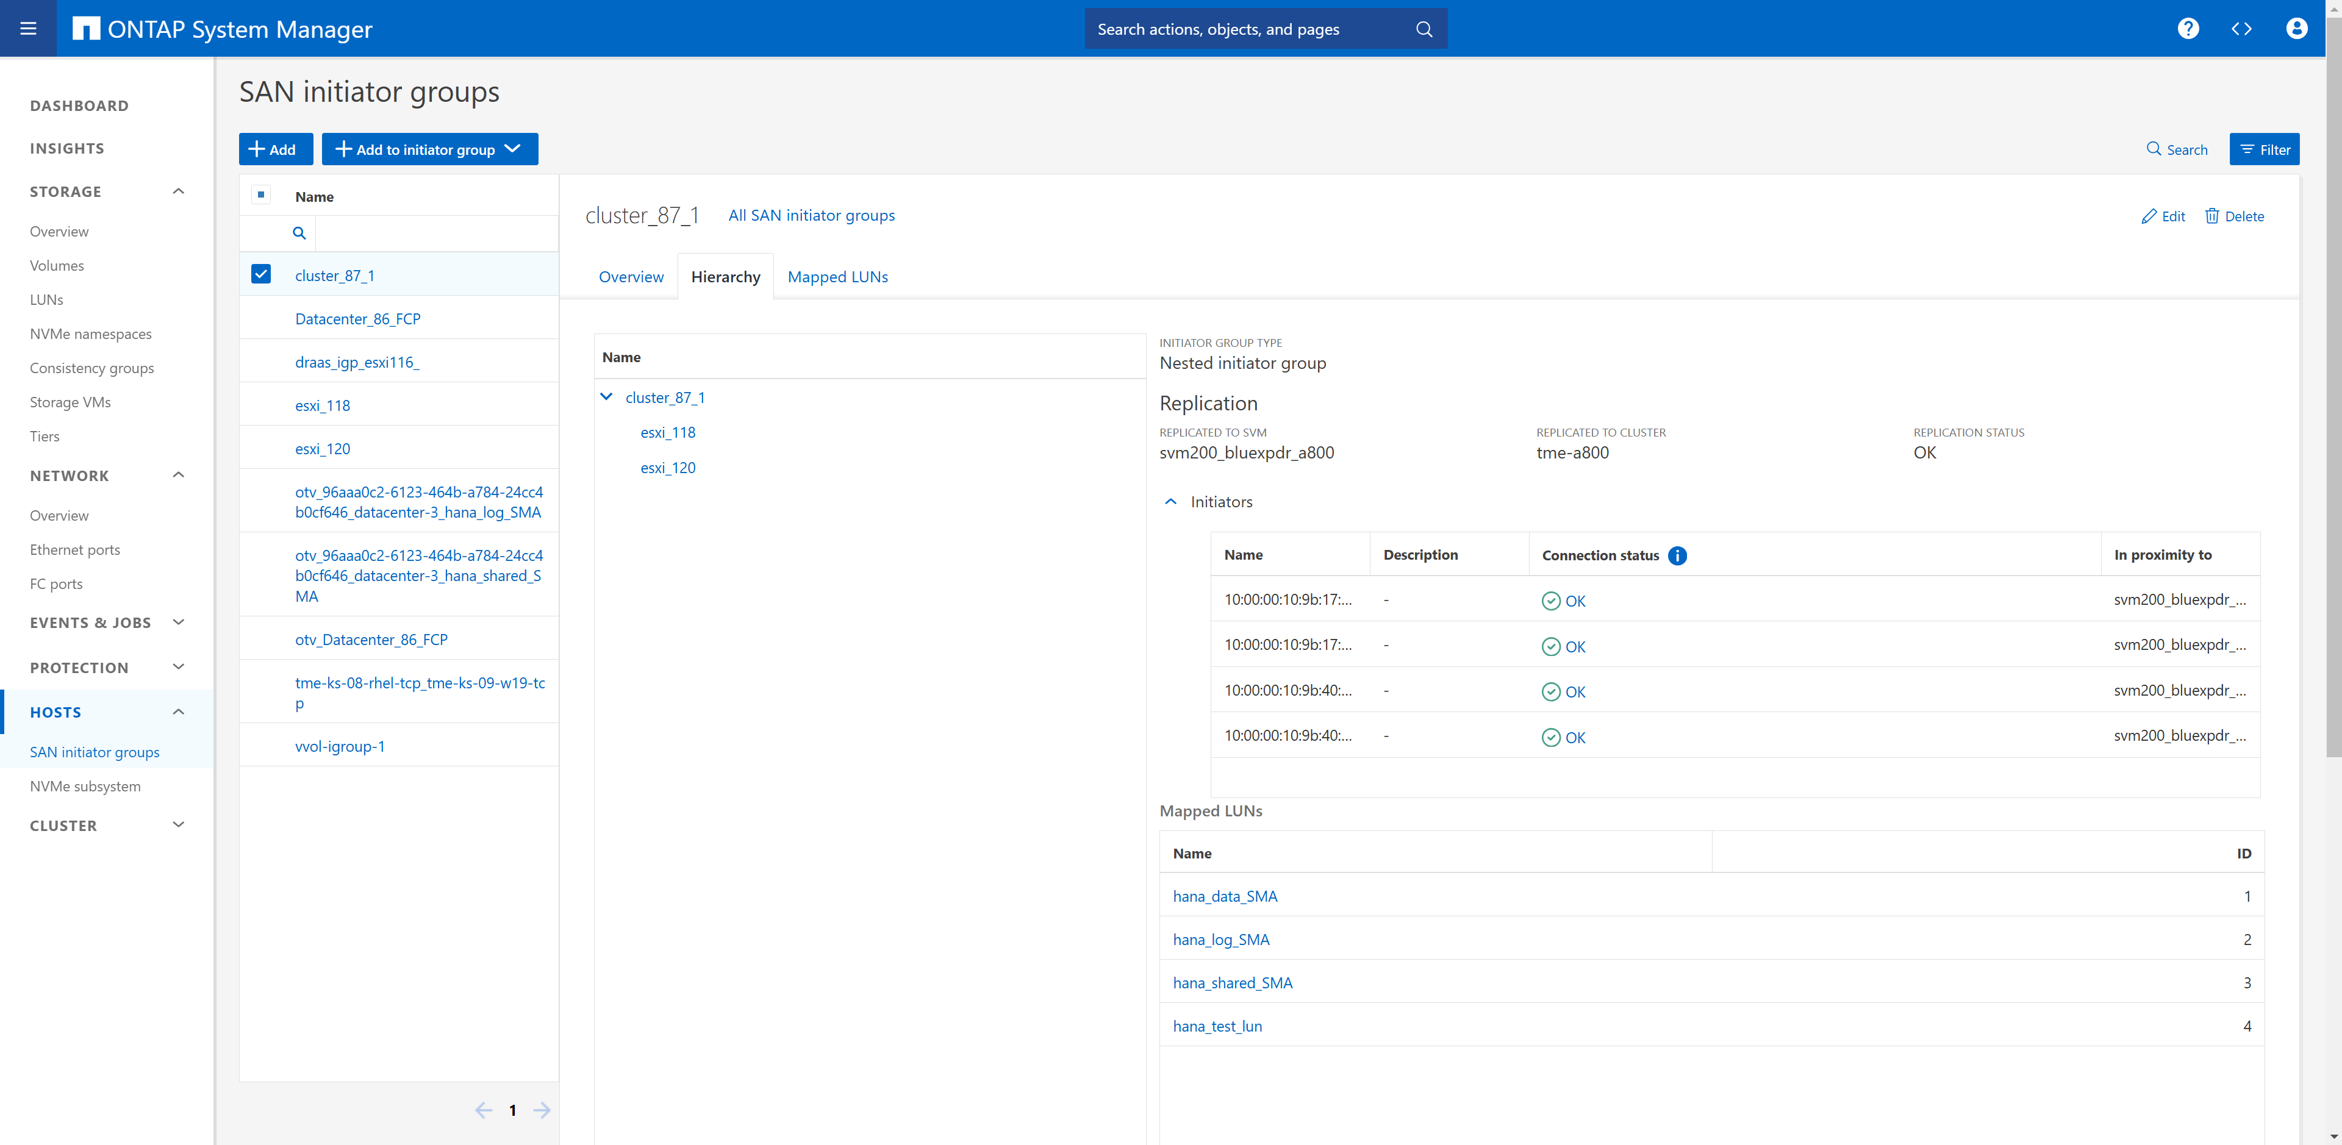Image resolution: width=2342 pixels, height=1145 pixels.
Task: Open the hana_data_SMA LUN link
Action: tap(1225, 896)
